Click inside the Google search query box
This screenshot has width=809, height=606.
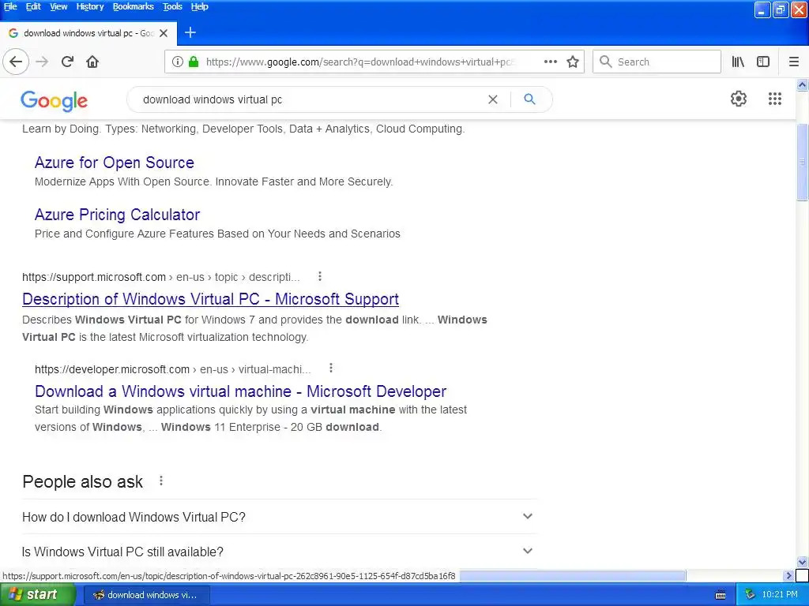point(310,99)
